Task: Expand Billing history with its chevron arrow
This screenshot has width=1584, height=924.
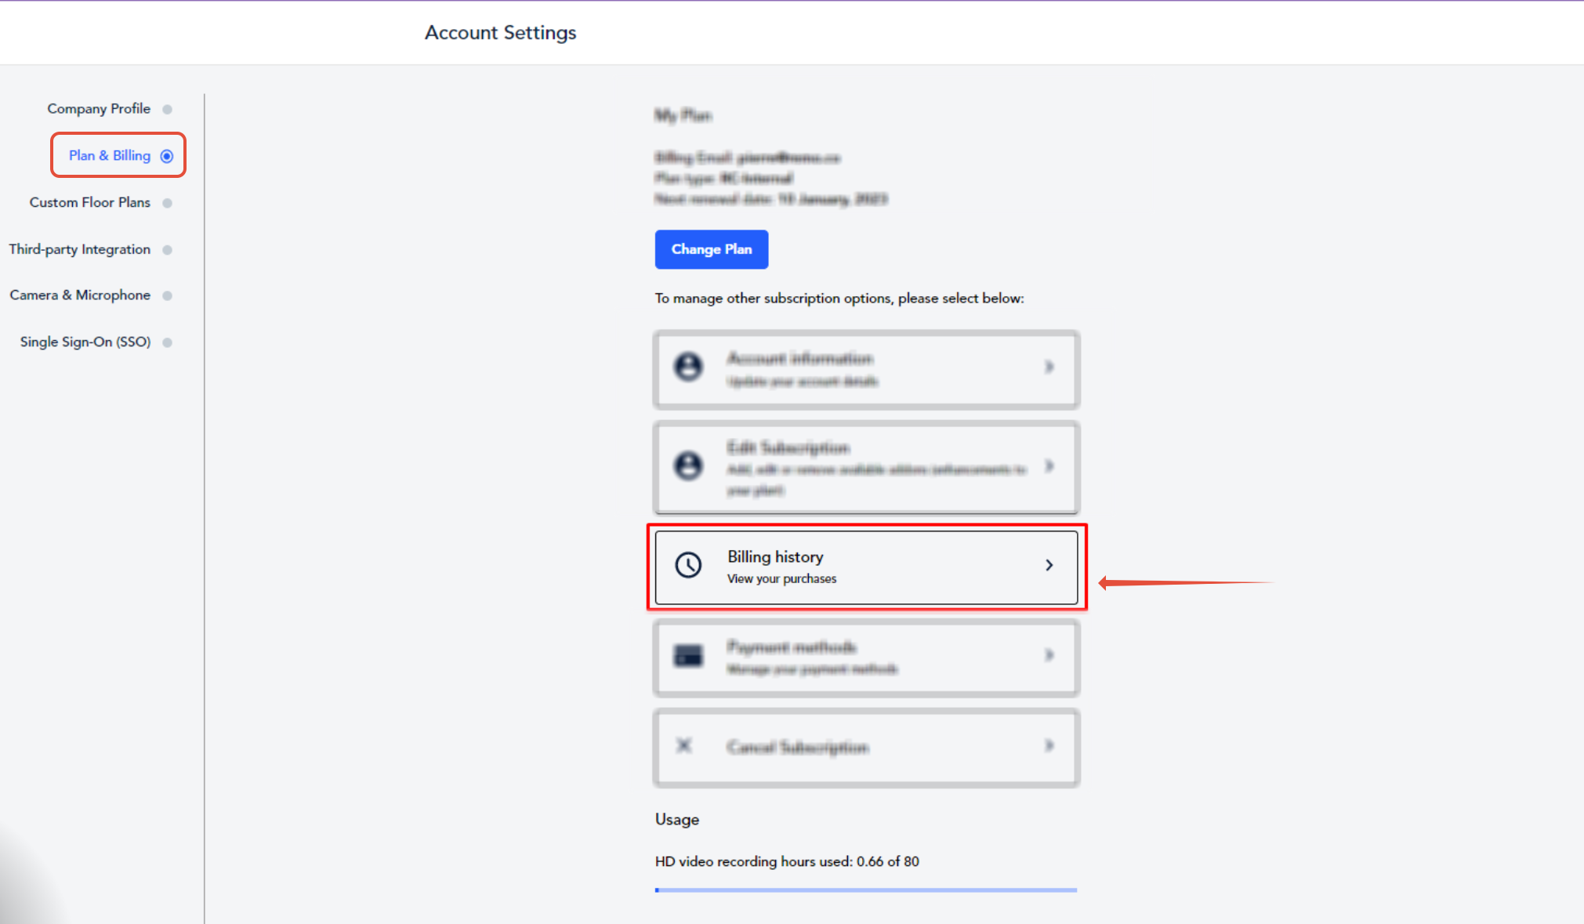Action: [1049, 565]
